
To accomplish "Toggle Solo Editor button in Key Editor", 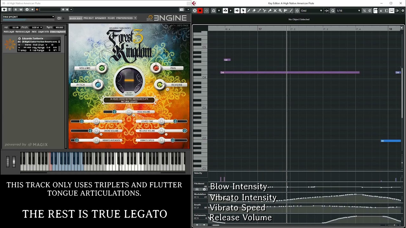I will click(194, 11).
